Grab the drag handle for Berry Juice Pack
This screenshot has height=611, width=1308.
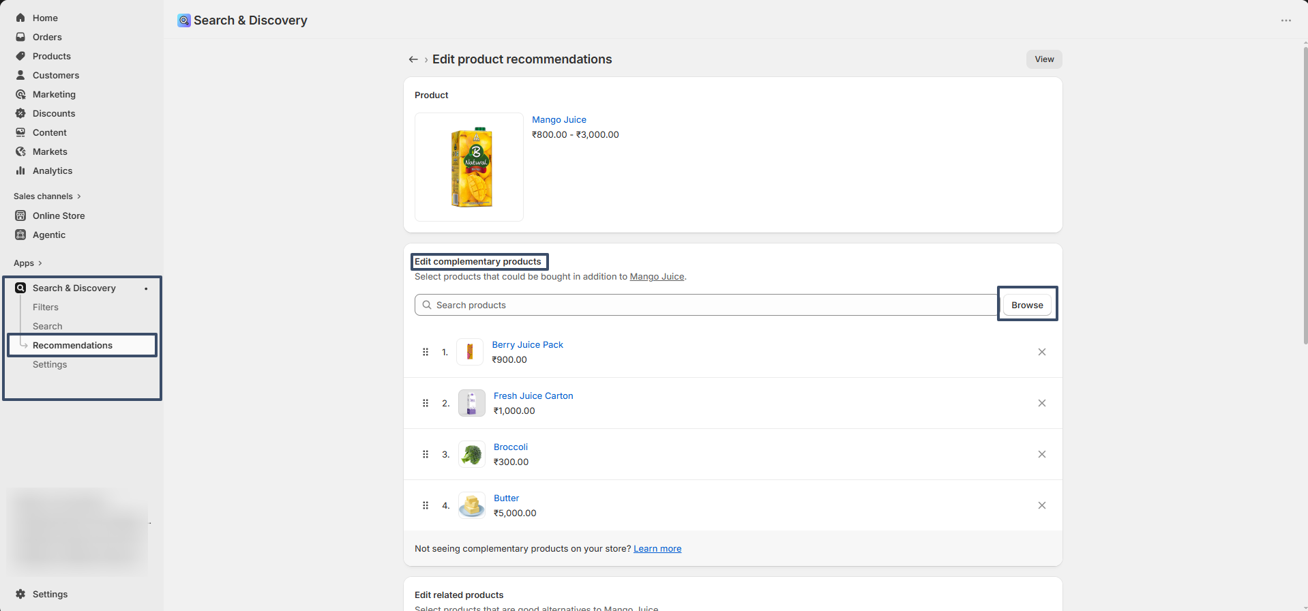426,352
